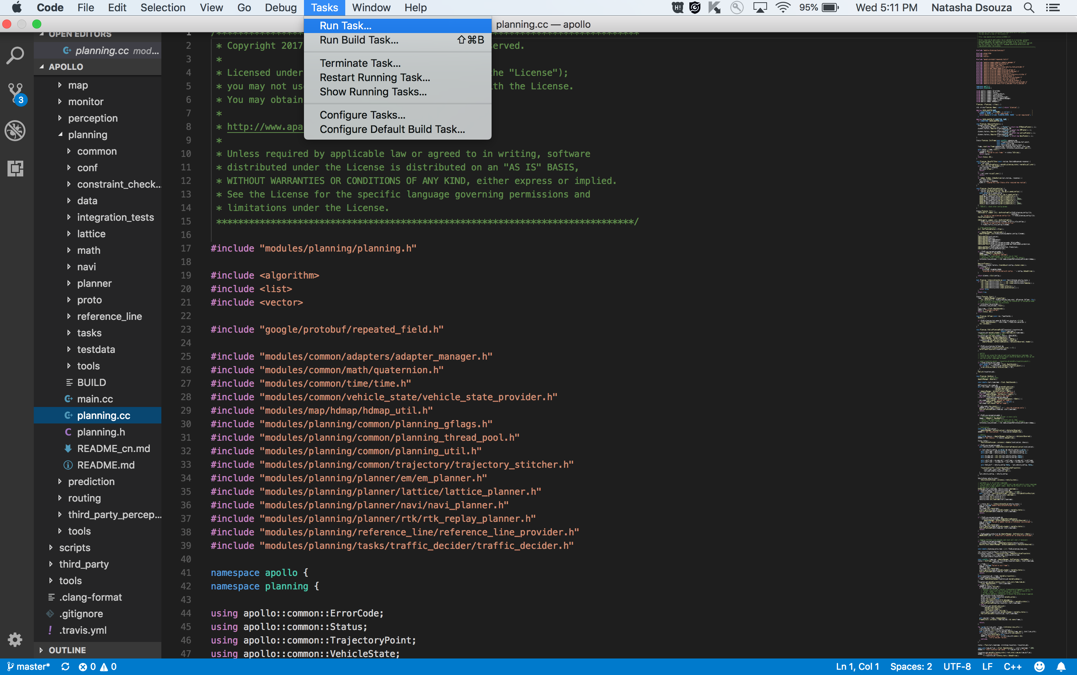Expand the planner folder in sidebar

[68, 282]
